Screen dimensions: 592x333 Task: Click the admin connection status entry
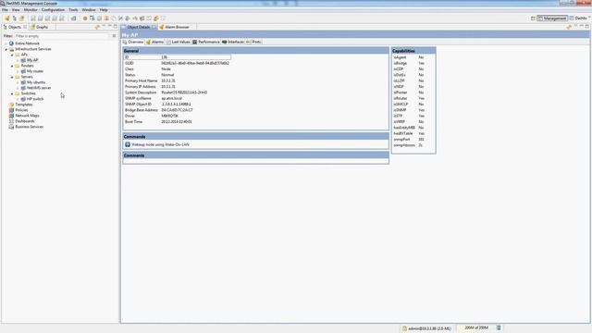click(426, 328)
